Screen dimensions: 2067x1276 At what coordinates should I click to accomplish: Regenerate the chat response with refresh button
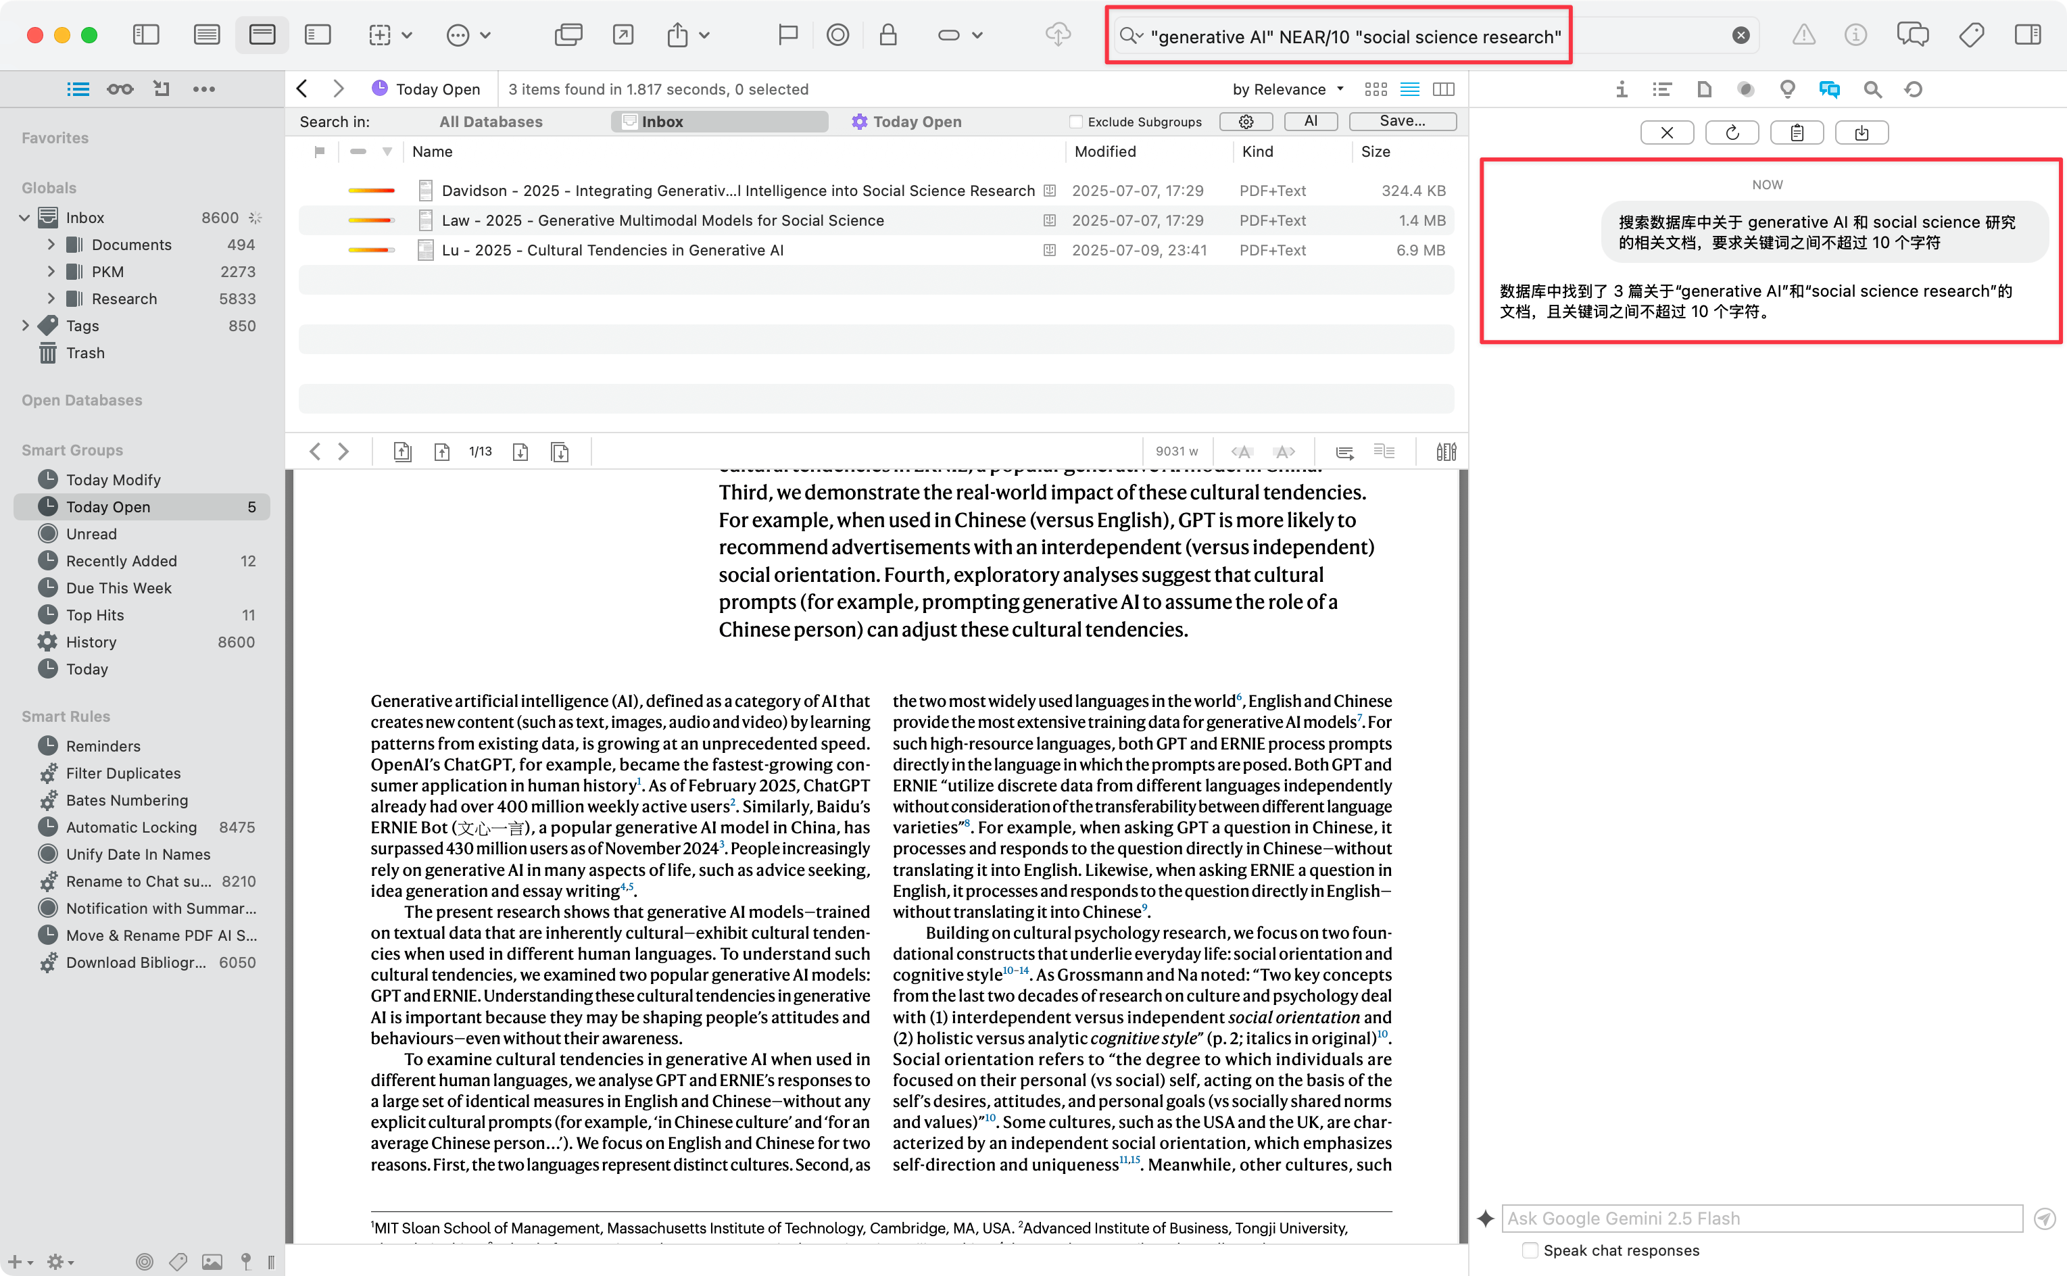1732,132
